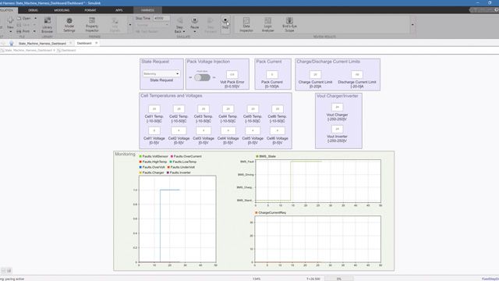Click the BMS_State scope plot
499x281 pixels.
click(x=318, y=181)
